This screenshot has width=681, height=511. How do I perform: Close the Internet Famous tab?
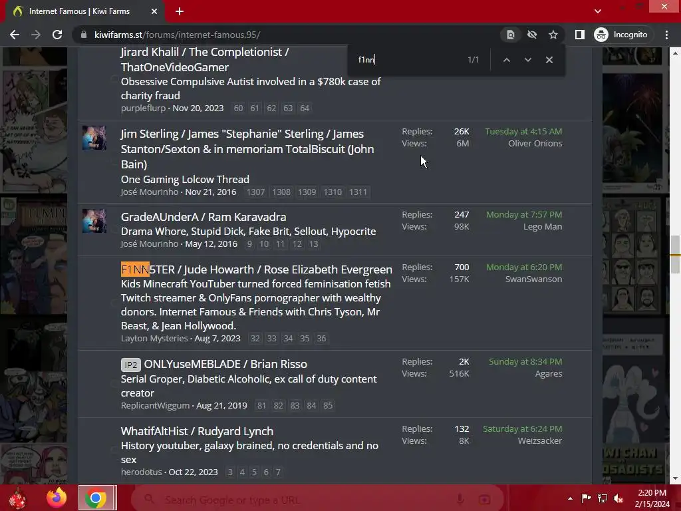154,11
